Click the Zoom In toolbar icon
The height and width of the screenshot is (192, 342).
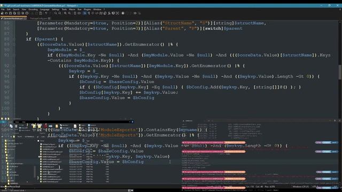pos(65,13)
